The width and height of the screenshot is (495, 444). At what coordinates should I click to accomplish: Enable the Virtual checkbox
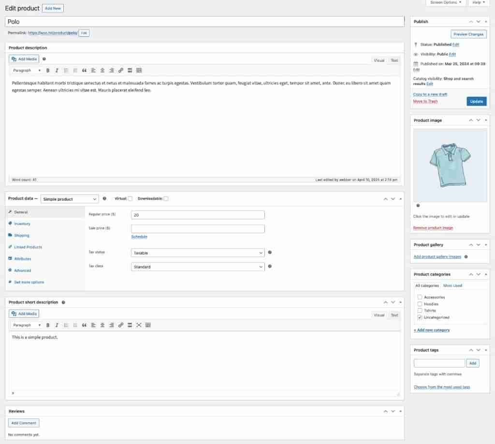click(x=130, y=199)
